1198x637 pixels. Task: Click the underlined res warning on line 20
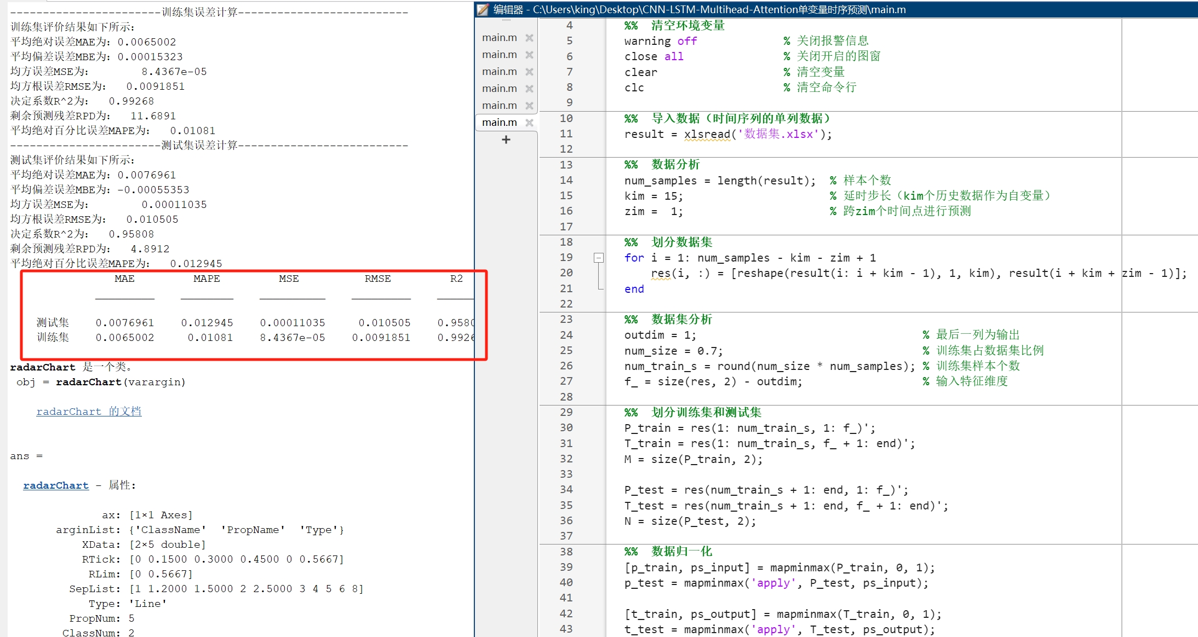660,273
